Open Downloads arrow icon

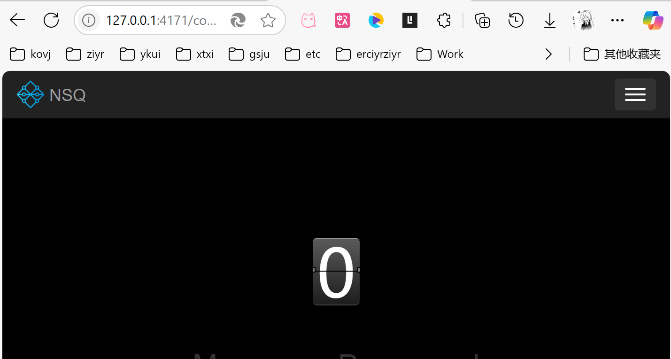pyautogui.click(x=550, y=20)
